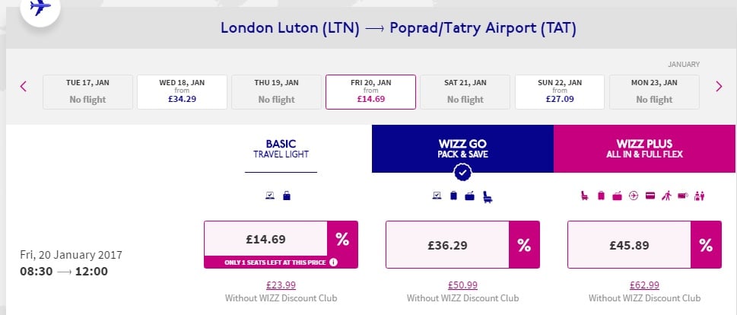
Task: Click the laptop bag icon under BASIC
Action: coord(287,196)
